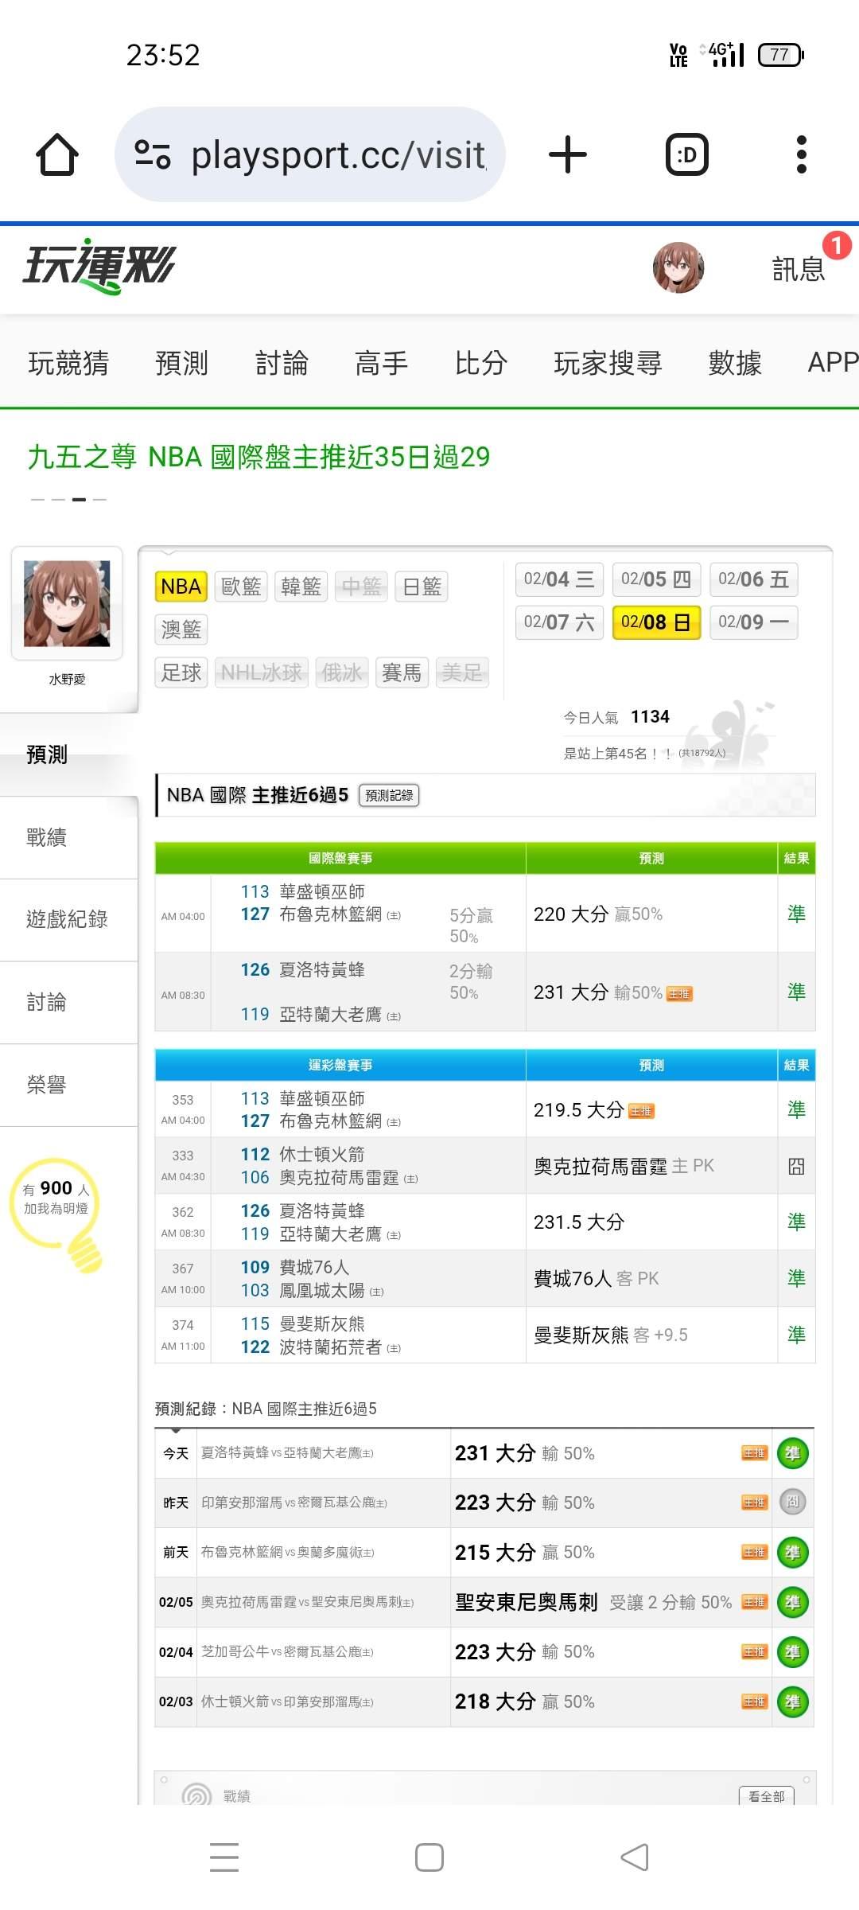This screenshot has width=859, height=1910.
Task: Click 囧 result for 奧克拉荷馬雷霆 主 PK
Action: tap(796, 1167)
